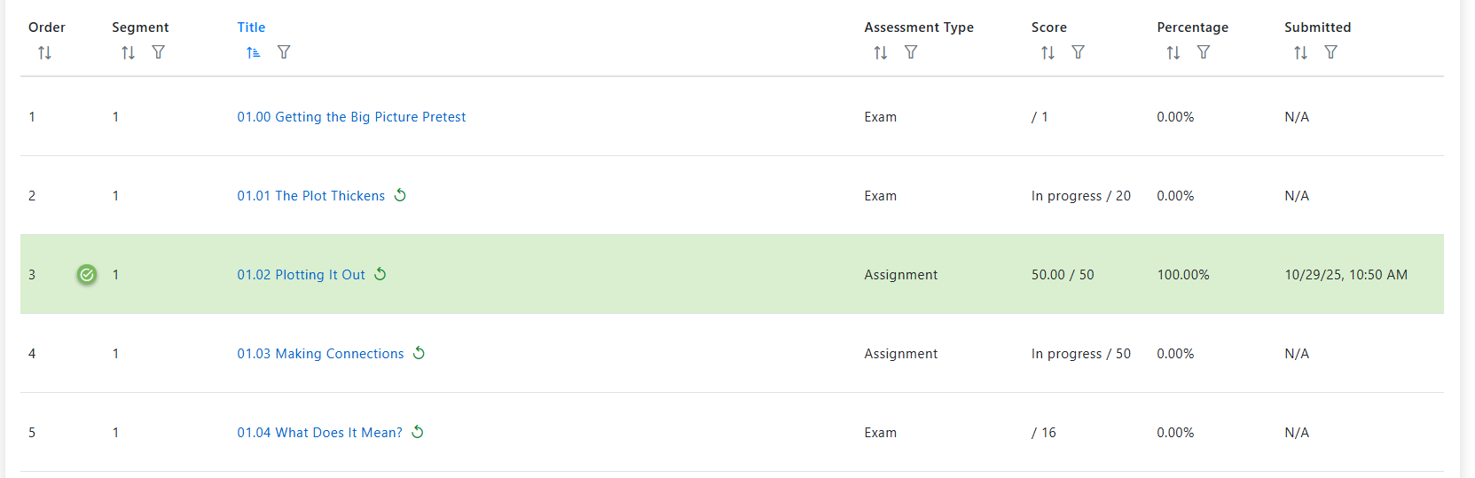
Task: Click the Segment column sort icon
Action: click(x=128, y=53)
